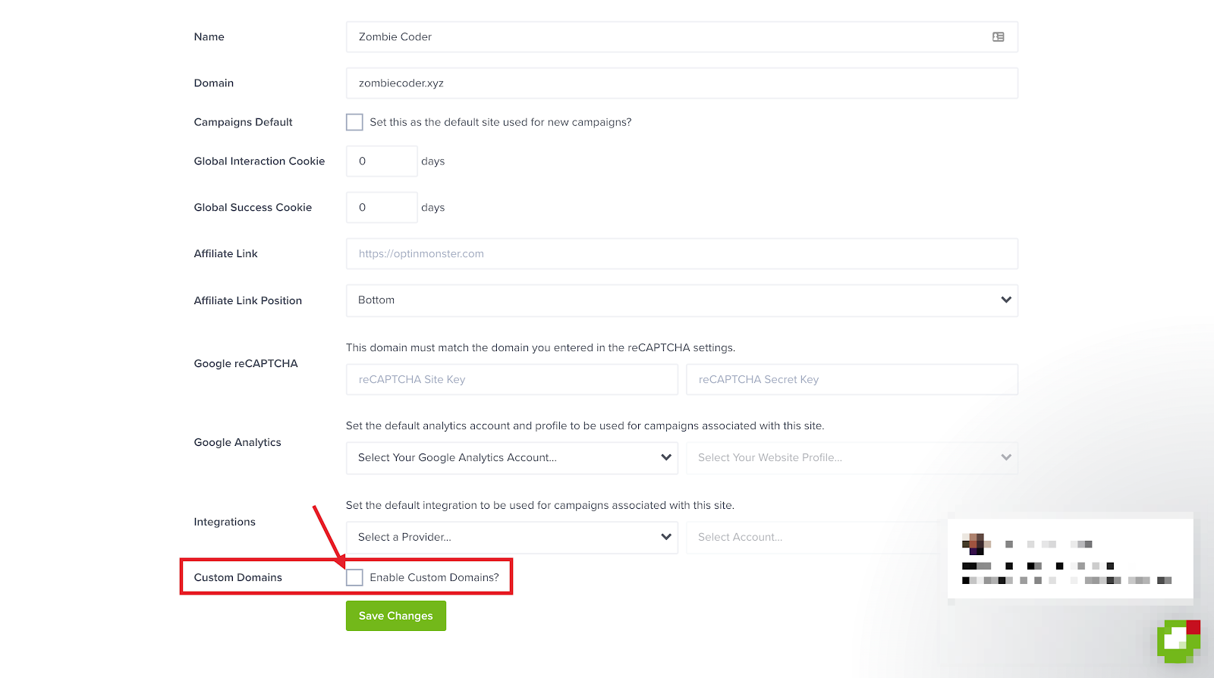This screenshot has width=1214, height=678.
Task: Select the Global Interaction Cookie days input
Action: (382, 162)
